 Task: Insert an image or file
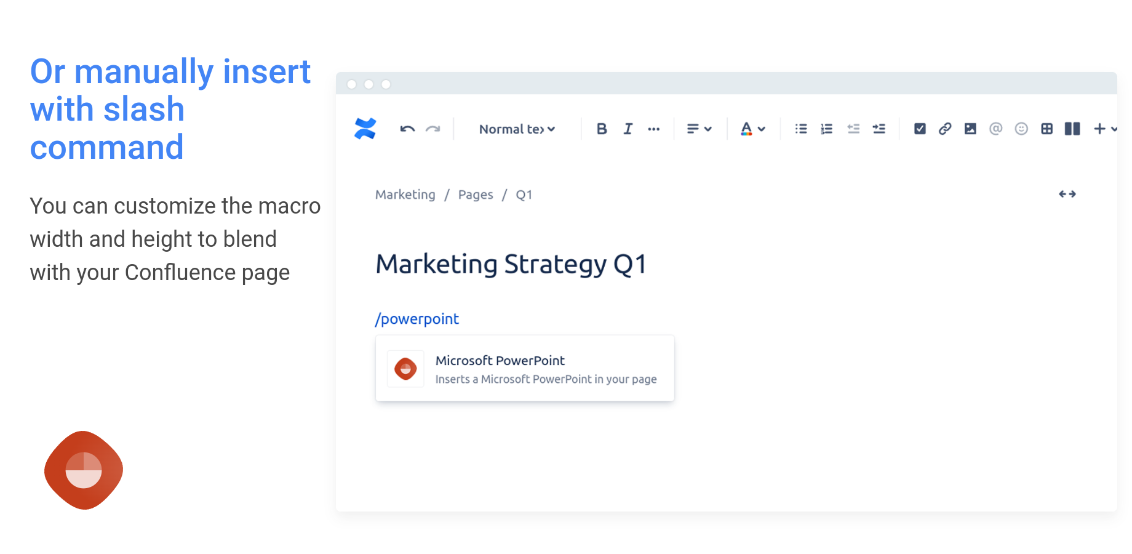click(970, 129)
